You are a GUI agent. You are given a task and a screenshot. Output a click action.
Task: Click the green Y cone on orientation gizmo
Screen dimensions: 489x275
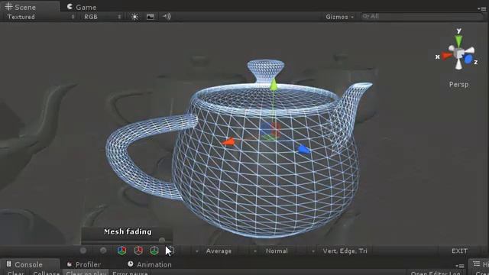tap(458, 40)
